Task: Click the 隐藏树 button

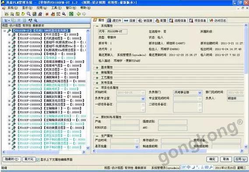Action: pos(12,159)
